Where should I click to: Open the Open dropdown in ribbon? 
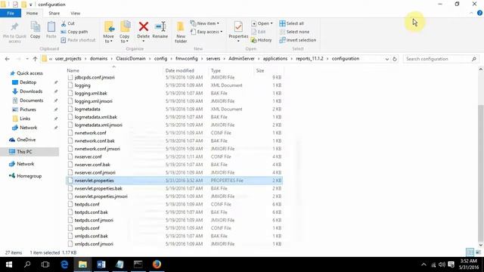point(262,23)
